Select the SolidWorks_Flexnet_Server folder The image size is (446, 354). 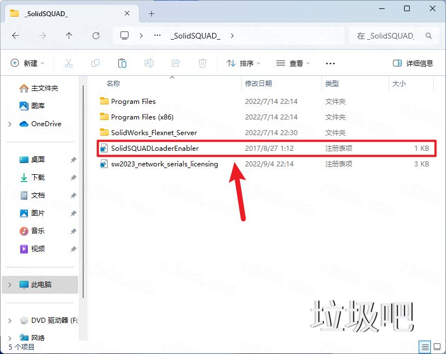pos(154,132)
